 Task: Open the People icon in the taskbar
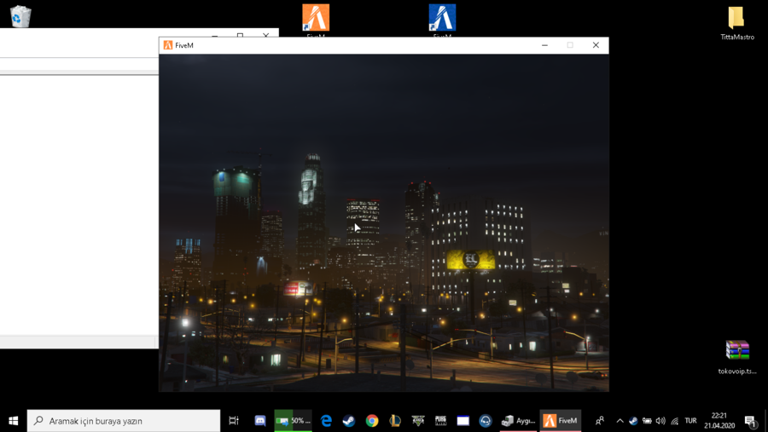(600, 421)
